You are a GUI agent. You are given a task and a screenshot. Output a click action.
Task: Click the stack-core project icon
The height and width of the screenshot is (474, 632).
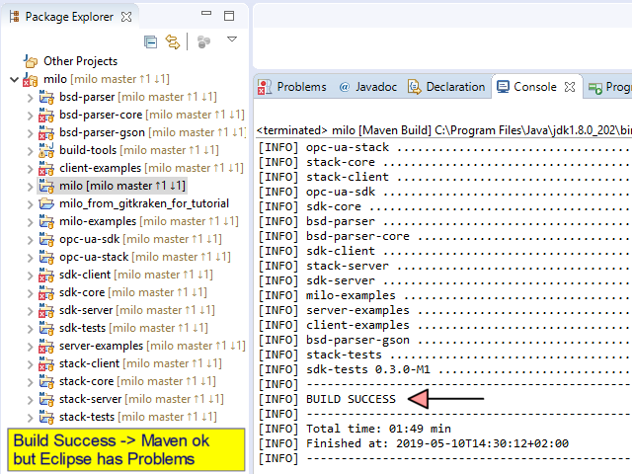point(46,381)
